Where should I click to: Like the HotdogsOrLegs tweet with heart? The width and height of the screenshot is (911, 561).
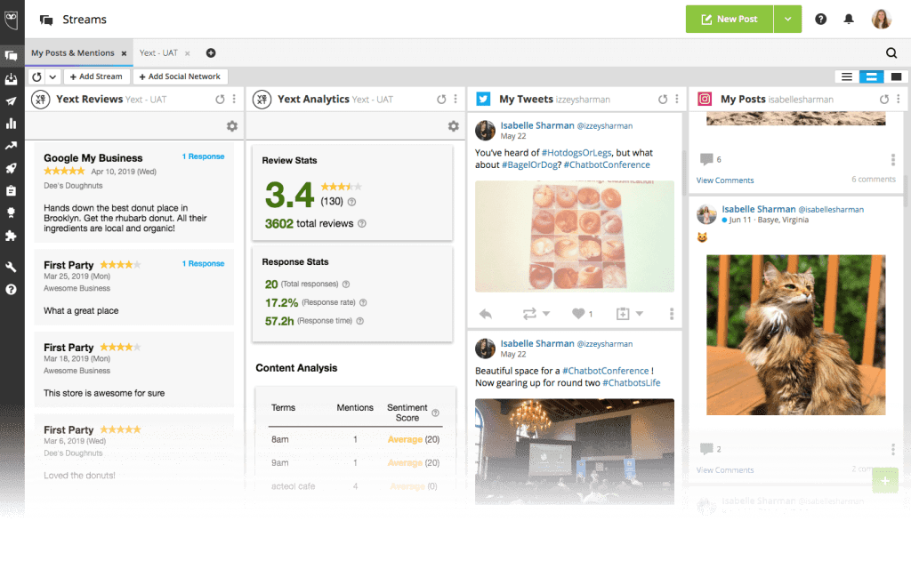pos(579,314)
